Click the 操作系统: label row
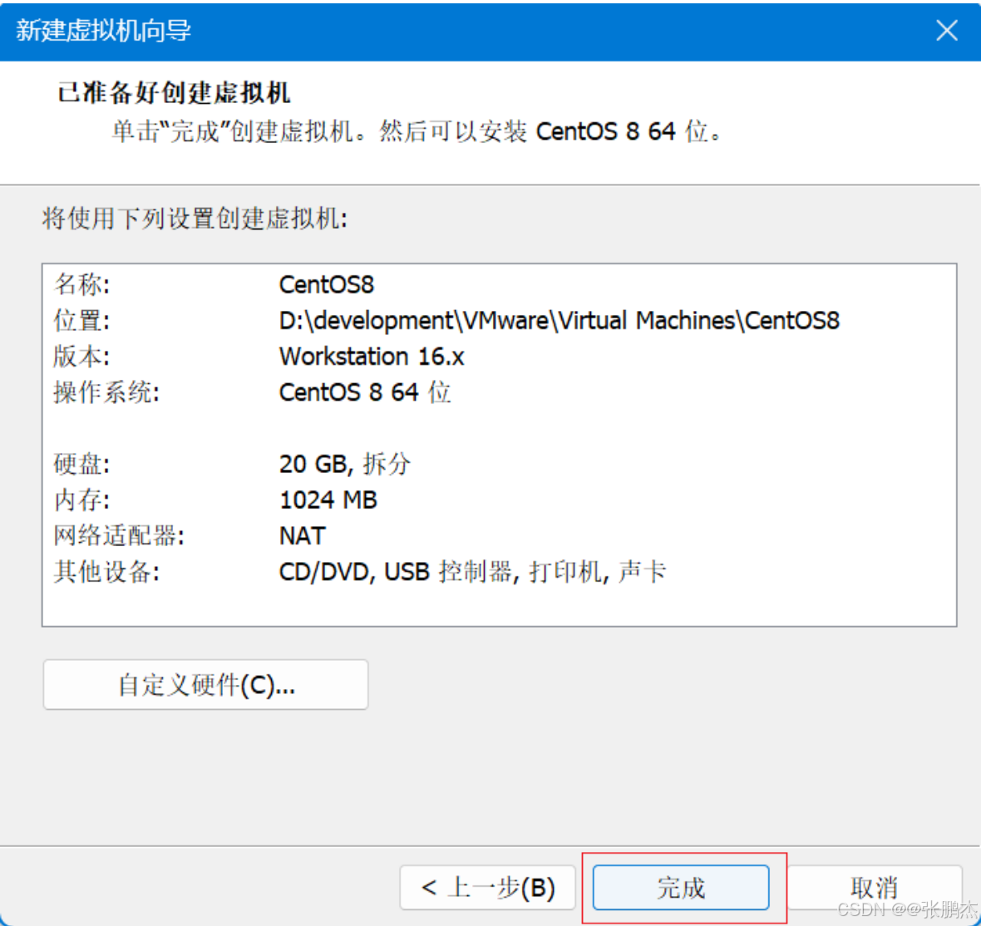The height and width of the screenshot is (926, 981). click(106, 392)
